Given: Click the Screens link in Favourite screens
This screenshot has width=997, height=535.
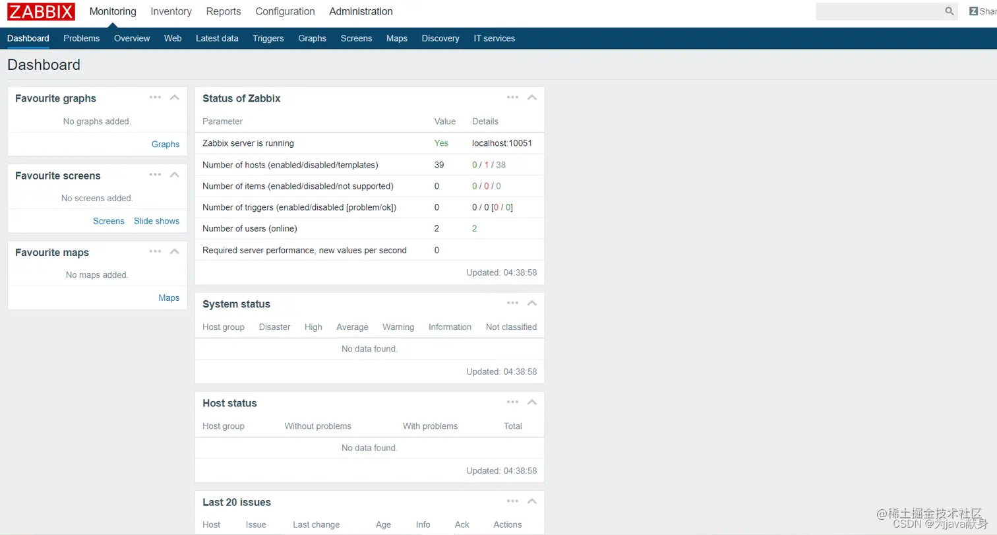Looking at the screenshot, I should click(x=109, y=221).
